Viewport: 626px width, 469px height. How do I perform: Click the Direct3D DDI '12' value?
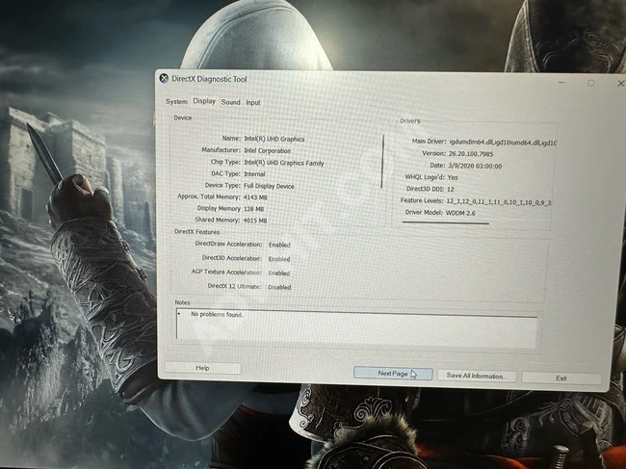(x=451, y=189)
